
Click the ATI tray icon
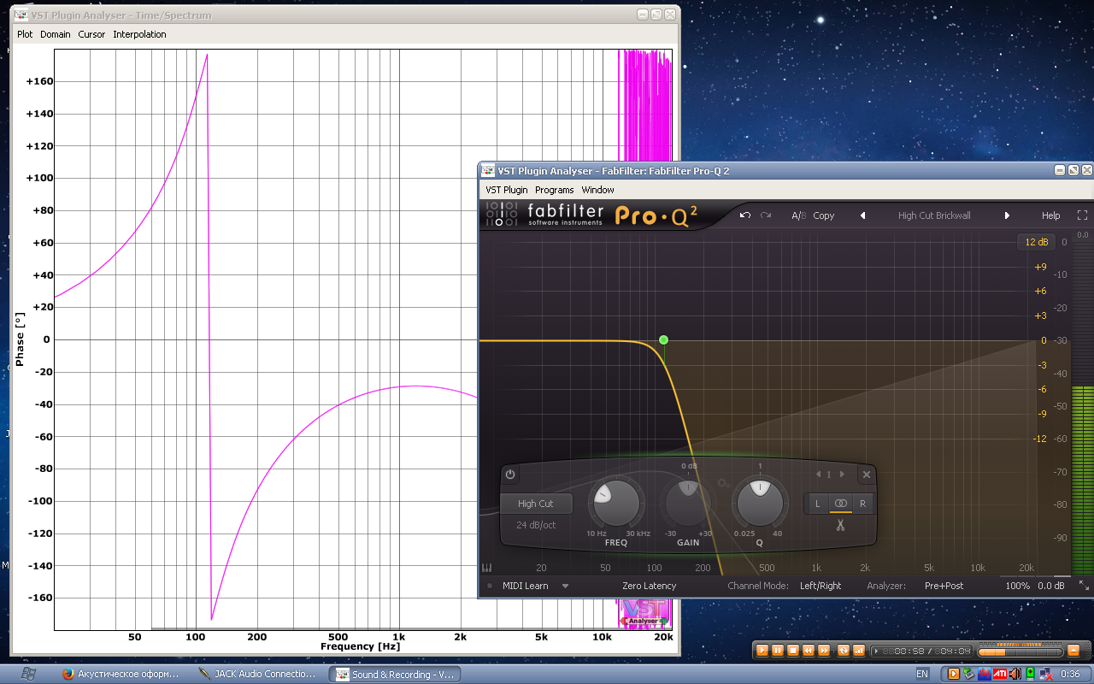999,674
